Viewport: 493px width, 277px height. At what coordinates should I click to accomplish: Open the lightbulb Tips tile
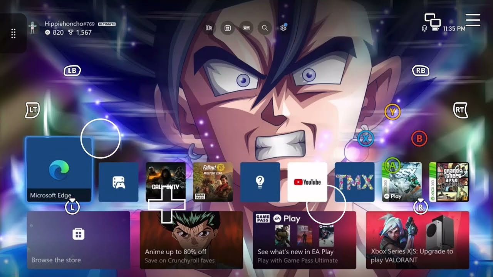260,182
